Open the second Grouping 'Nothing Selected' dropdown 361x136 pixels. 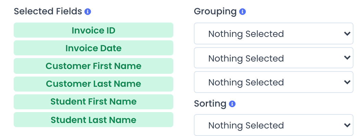(x=274, y=58)
